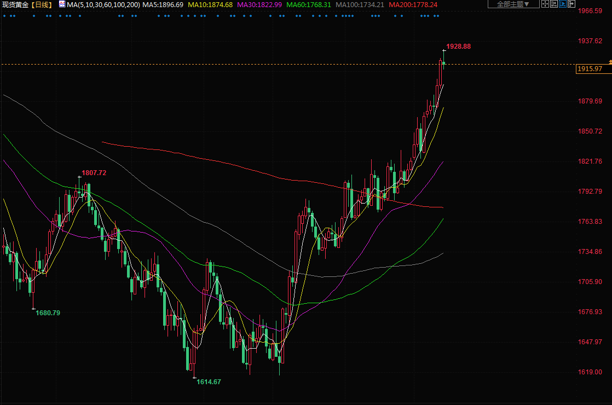Click the crosshair grid icon at top right
The height and width of the screenshot is (405, 612).
545,4
